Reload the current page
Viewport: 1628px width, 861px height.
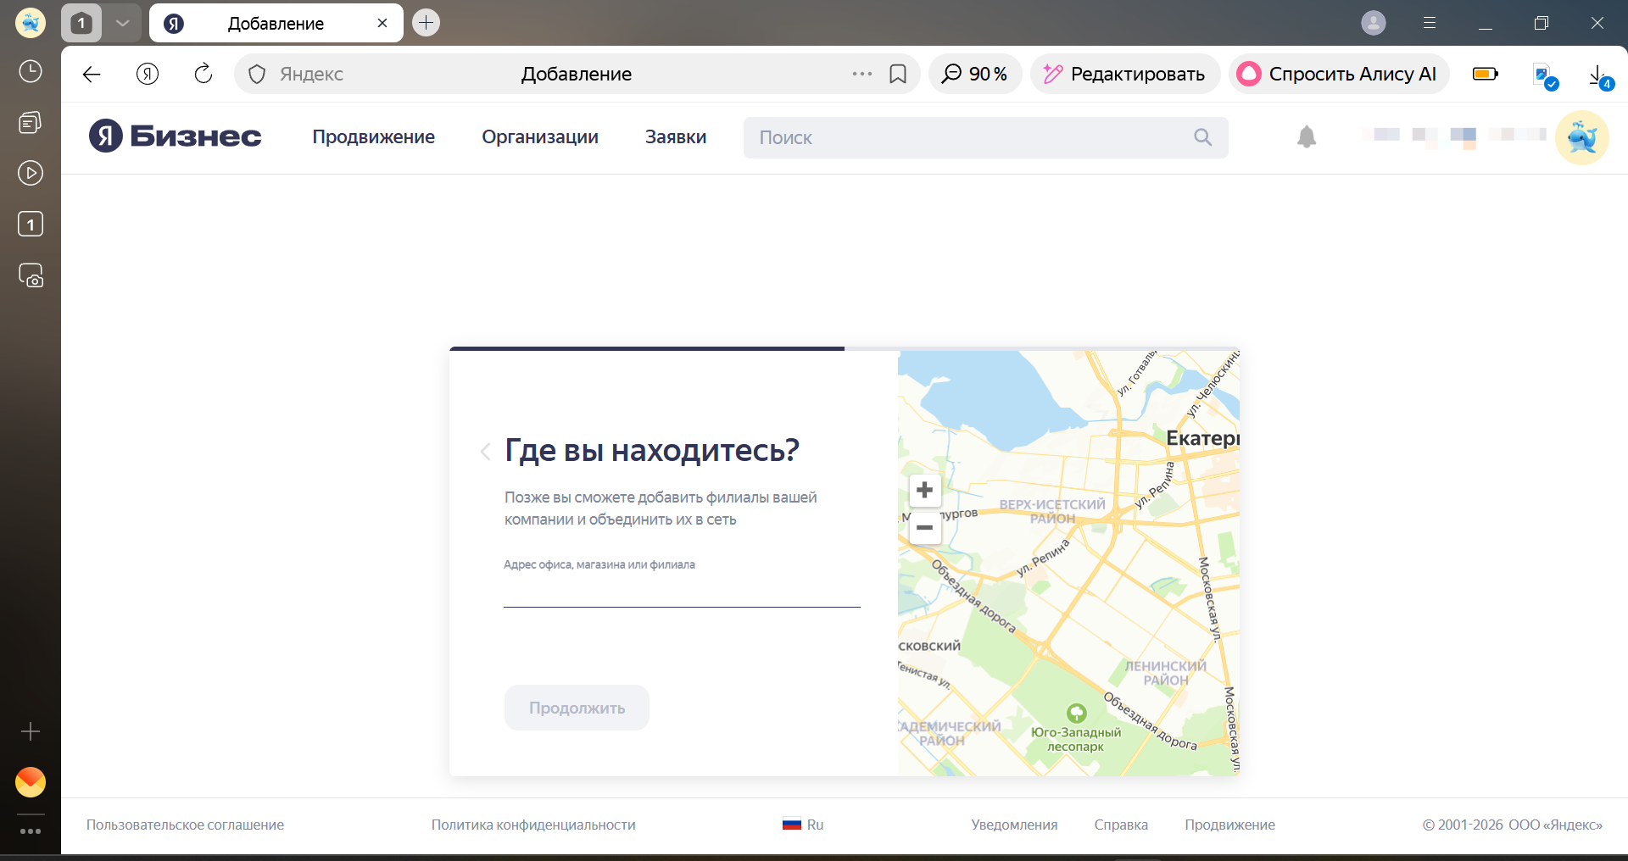click(203, 74)
